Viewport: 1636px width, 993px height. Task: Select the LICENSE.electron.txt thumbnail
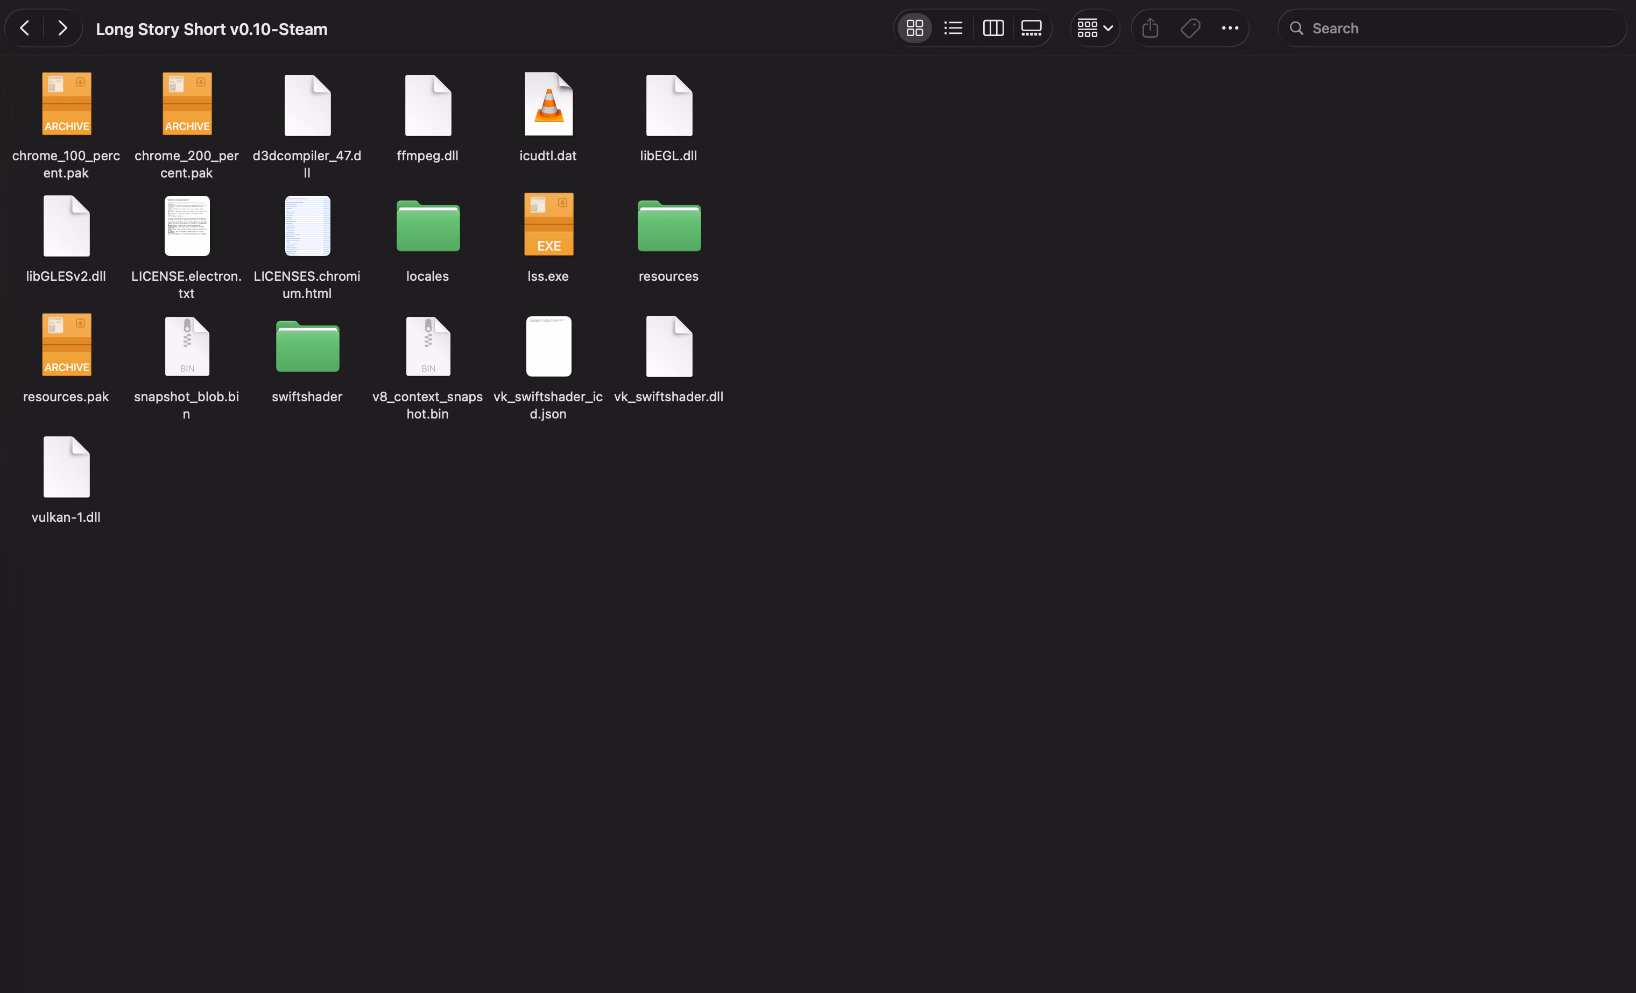point(187,225)
